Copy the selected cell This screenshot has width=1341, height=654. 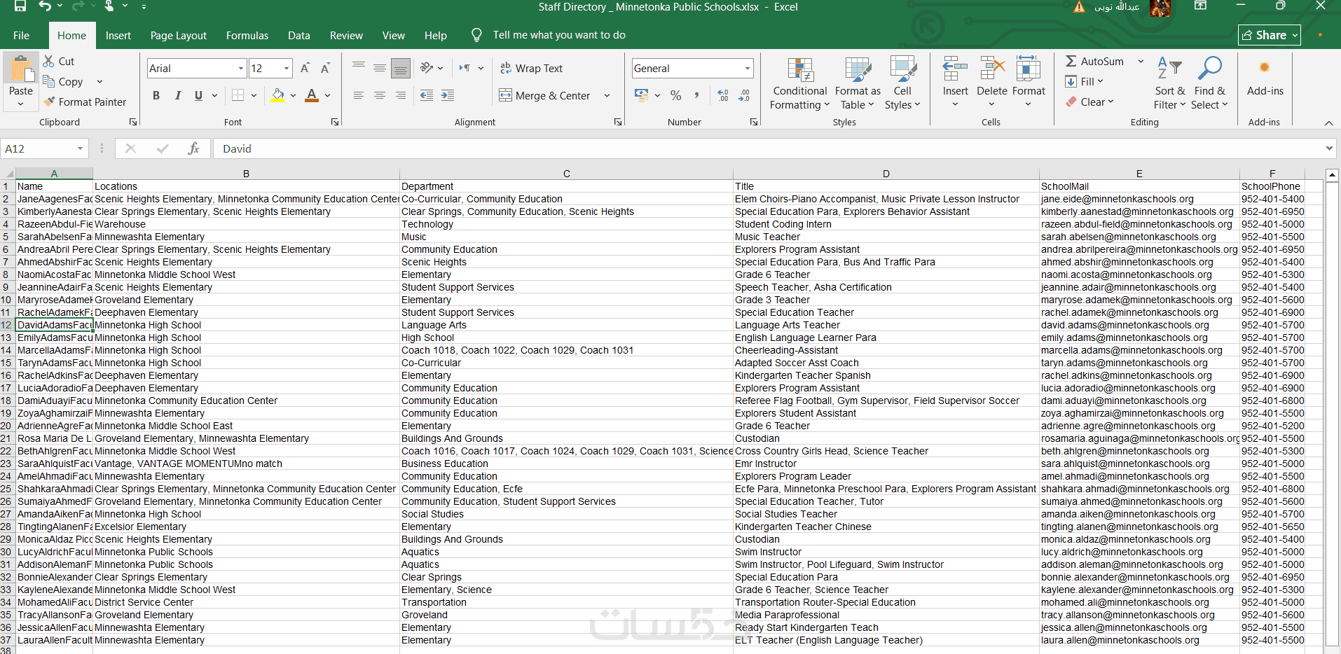pos(63,82)
